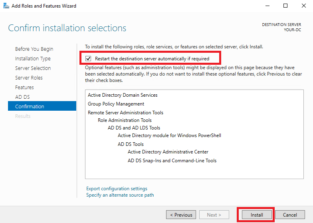The width and height of the screenshot is (313, 223).
Task: Switch to the Server Roles step
Action: [x=29, y=78]
